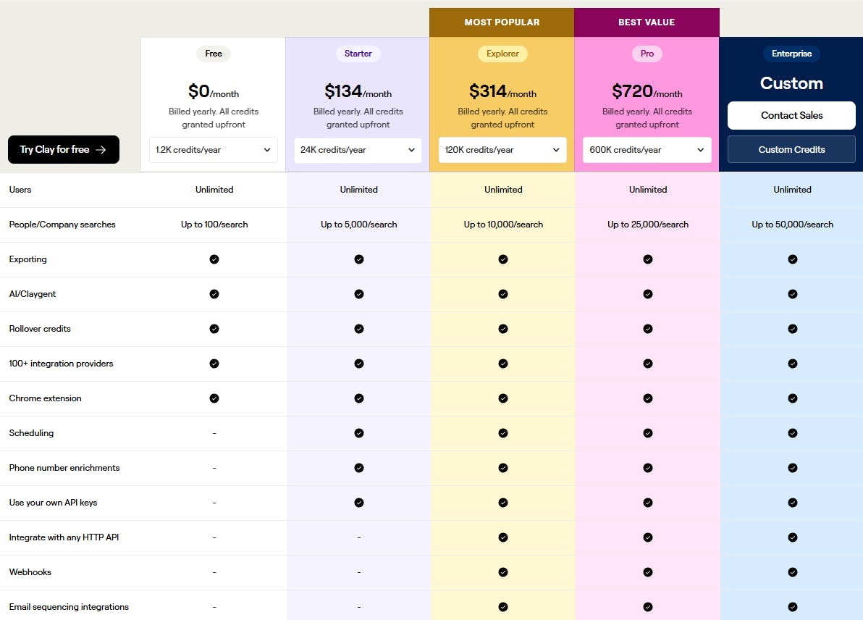Click Webhooks checkmark in Explorer column
This screenshot has width=863, height=620.
[x=503, y=572]
